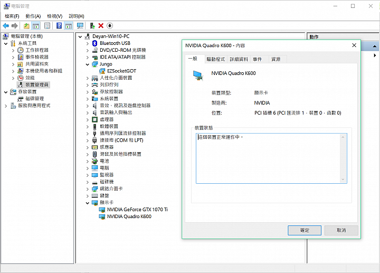Click the Update driver toolbar icon
This screenshot has height=273, width=380.
[92, 26]
